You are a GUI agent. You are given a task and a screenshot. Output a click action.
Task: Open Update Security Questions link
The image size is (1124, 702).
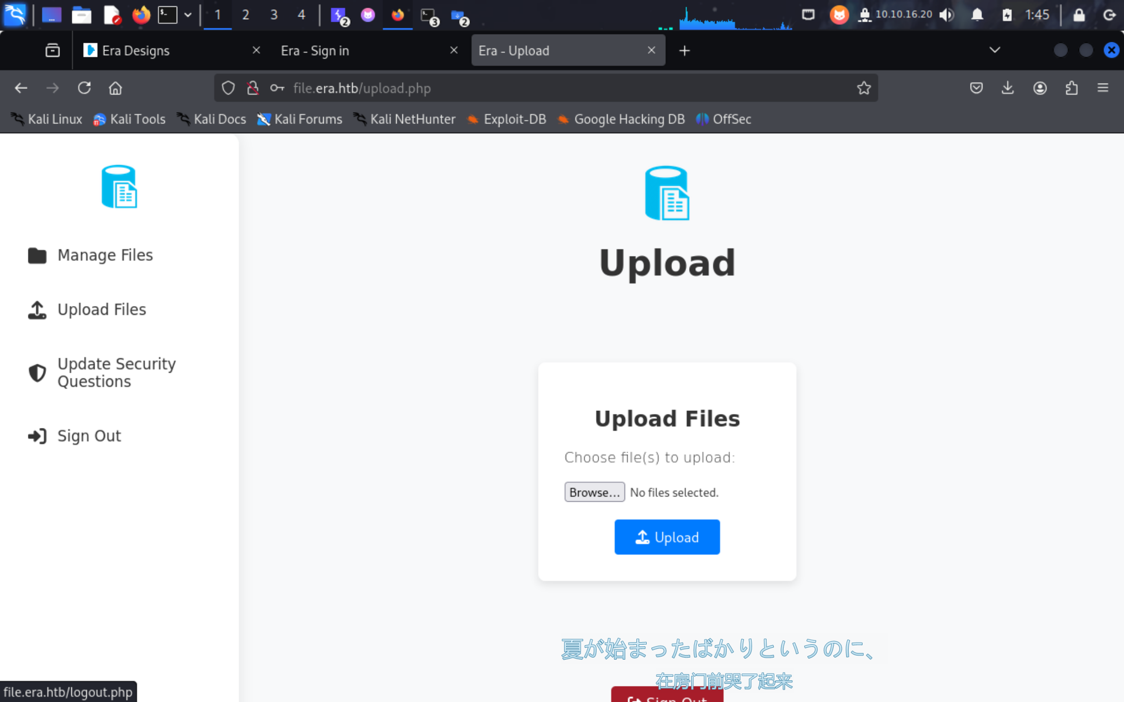click(116, 372)
